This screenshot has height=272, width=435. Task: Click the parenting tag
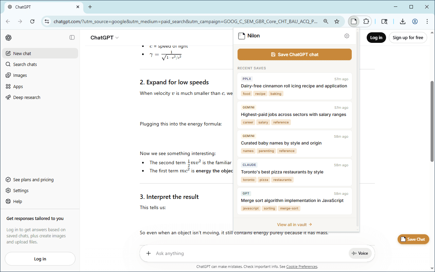266,151
